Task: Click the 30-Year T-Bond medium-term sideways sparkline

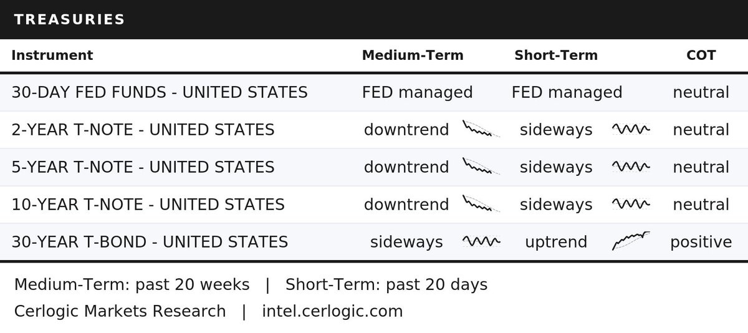Action: (481, 241)
